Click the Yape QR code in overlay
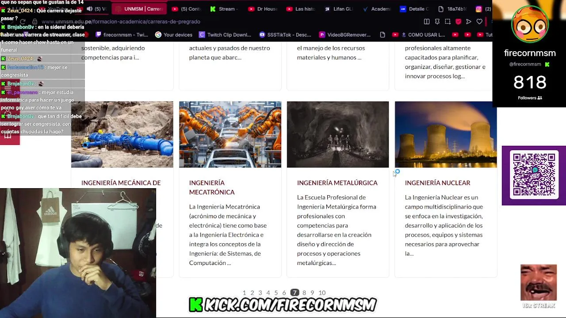This screenshot has height=318, width=566. pos(534,175)
